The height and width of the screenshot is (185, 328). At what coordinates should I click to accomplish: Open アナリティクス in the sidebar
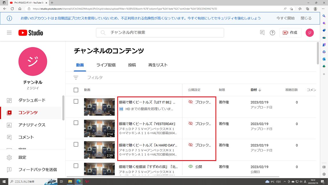click(x=32, y=125)
